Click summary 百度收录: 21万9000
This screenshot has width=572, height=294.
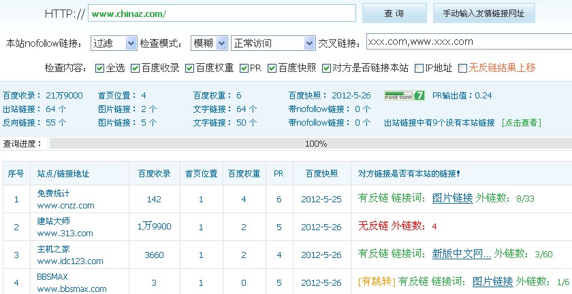click(43, 95)
